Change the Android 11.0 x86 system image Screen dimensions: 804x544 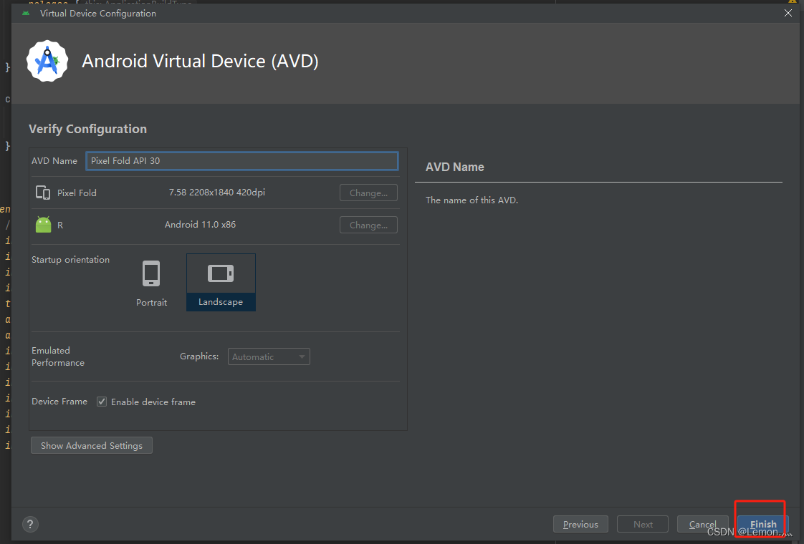point(368,225)
